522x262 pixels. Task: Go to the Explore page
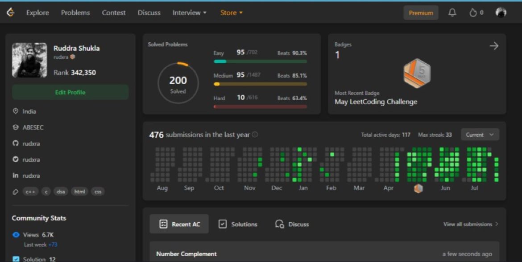37,12
